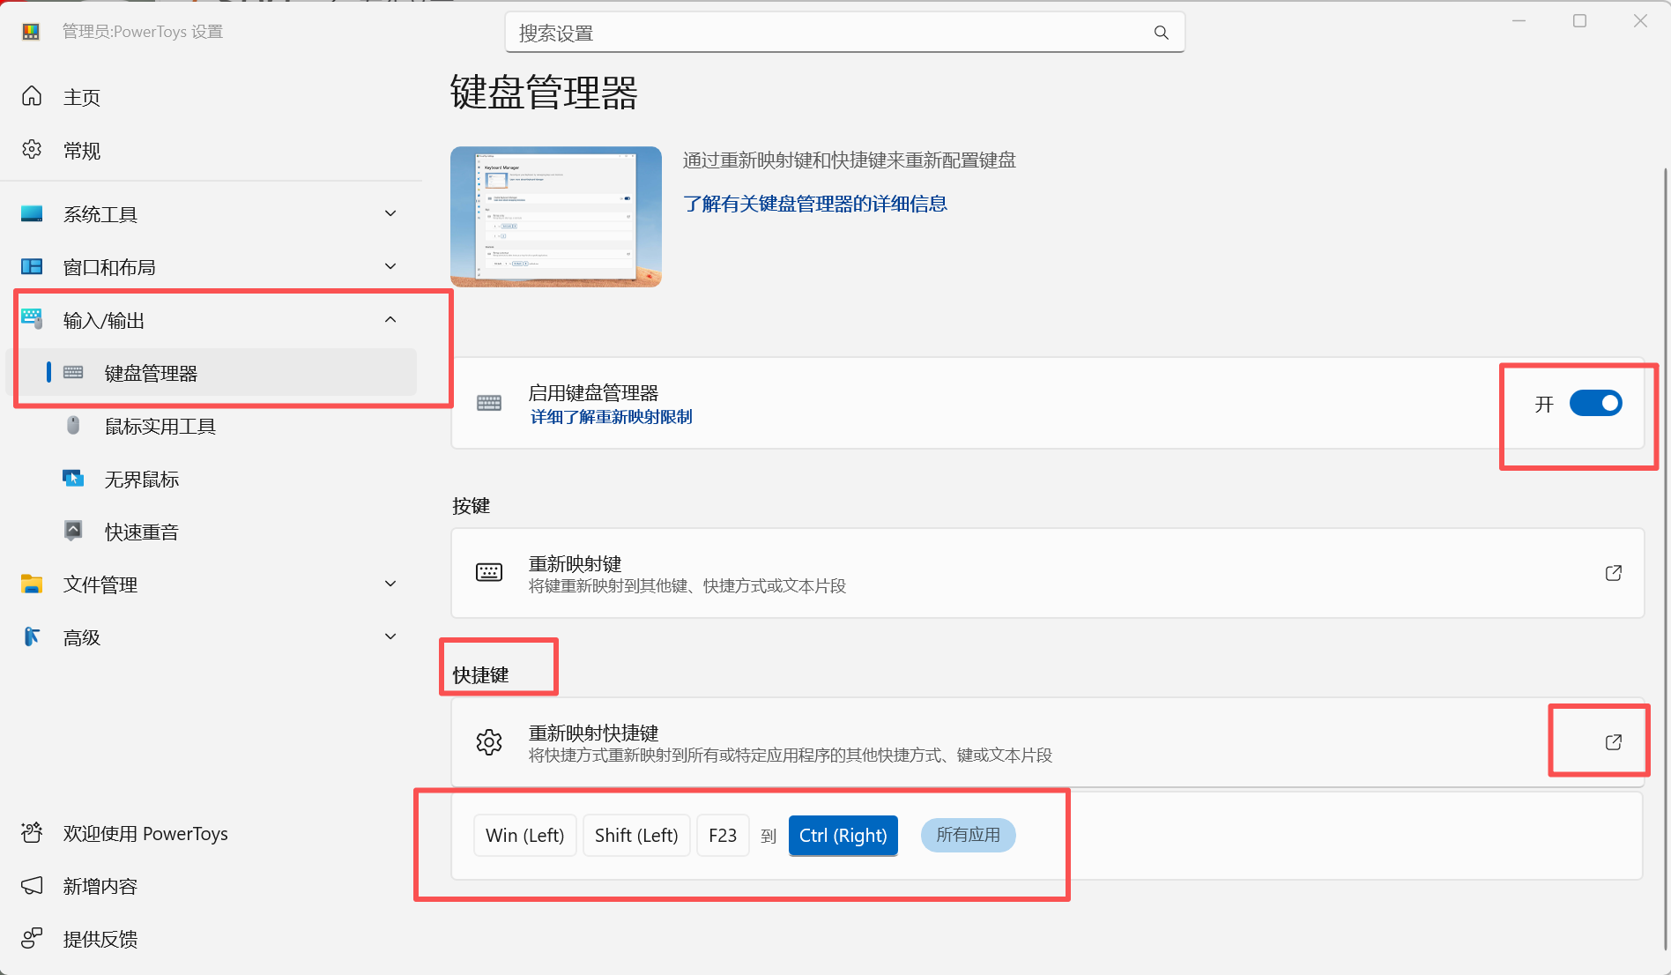Click the 重新映射快捷键 card title
The image size is (1671, 975).
pyautogui.click(x=593, y=733)
